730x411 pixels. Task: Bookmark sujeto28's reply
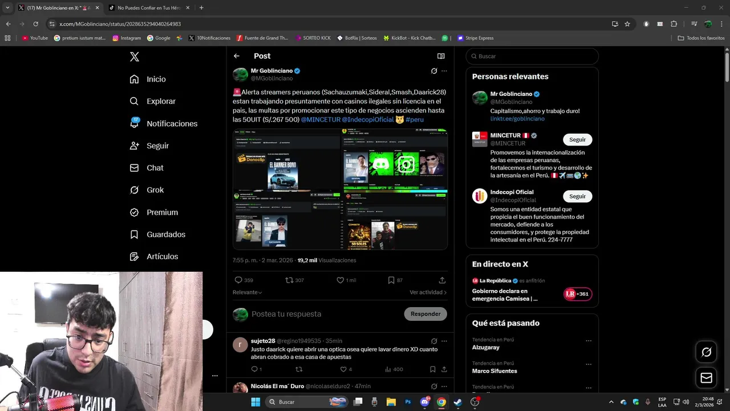pos(432,369)
